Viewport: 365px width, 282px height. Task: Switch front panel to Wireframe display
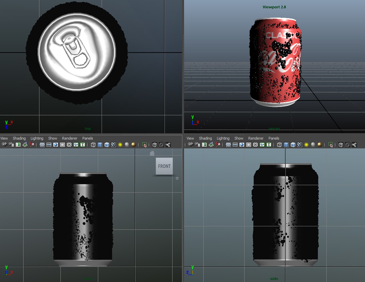point(93,145)
